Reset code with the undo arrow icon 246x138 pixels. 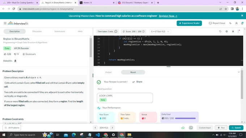[220, 31]
